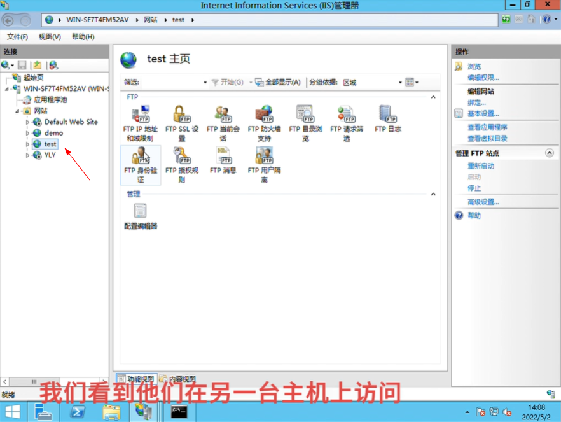The height and width of the screenshot is (422, 561).
Task: Open FTP IP address and domain restrictions
Action: click(140, 123)
